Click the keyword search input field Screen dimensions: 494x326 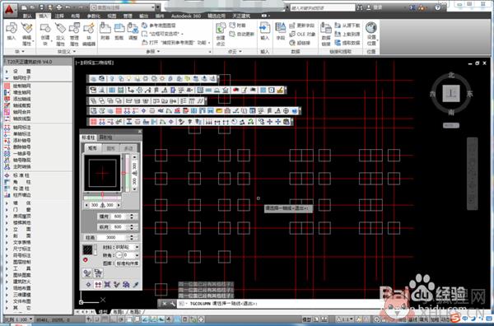(x=322, y=7)
